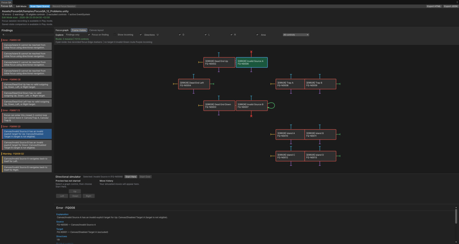Viewport: 459px width, 244px height.
Task: Open the Area 'All controls' dropdown
Action: [x=296, y=35]
